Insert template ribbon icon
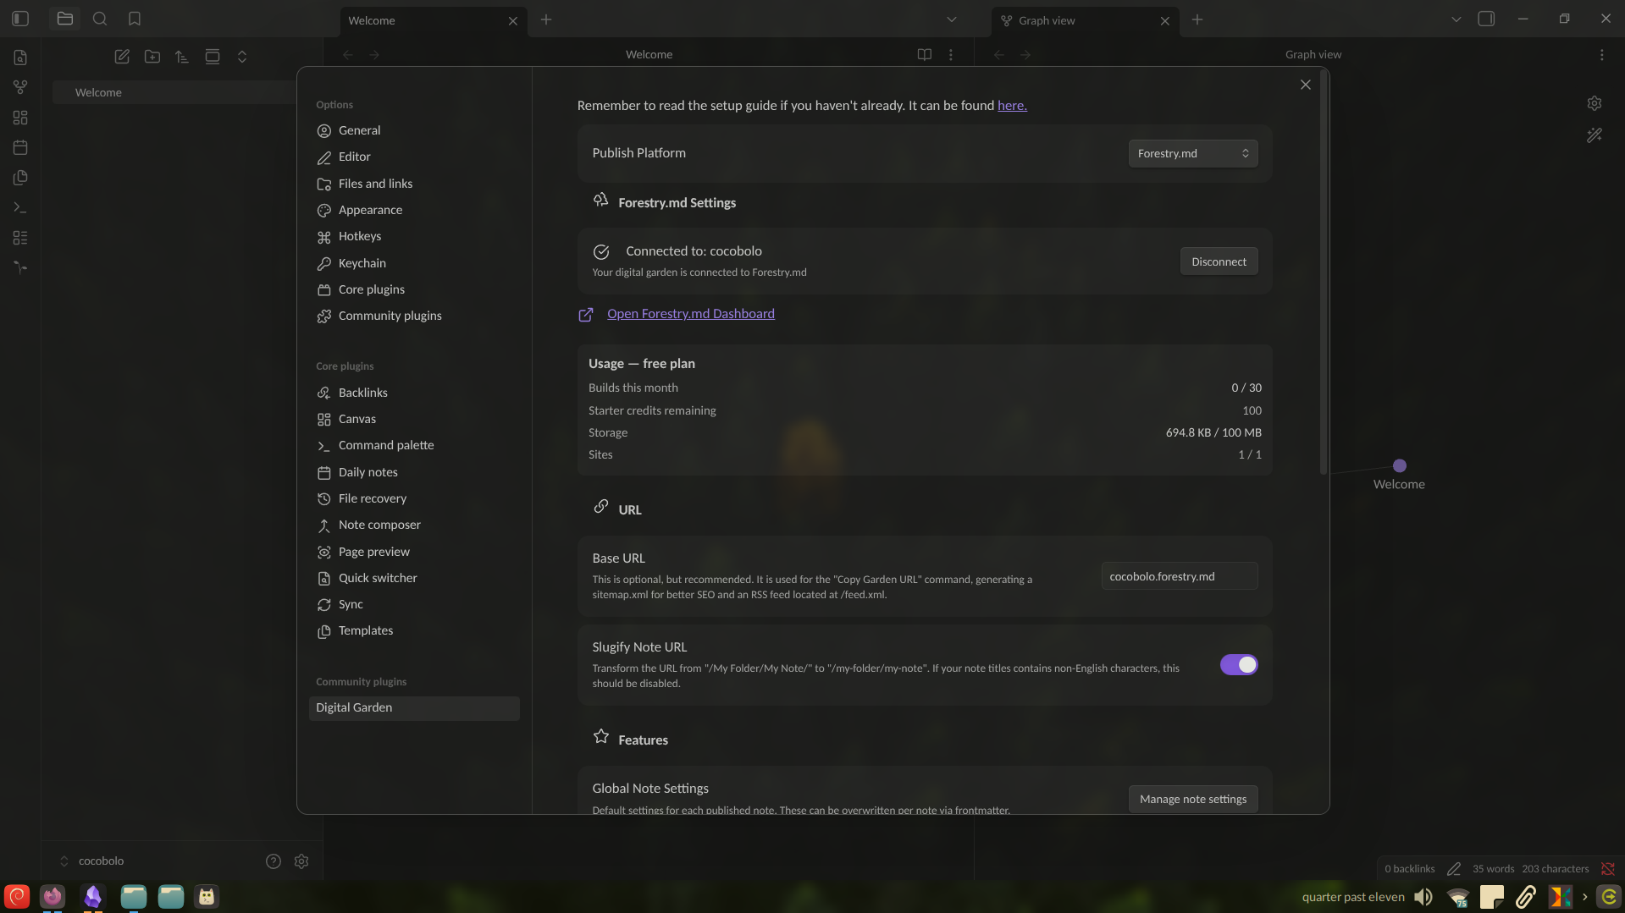 click(x=20, y=178)
